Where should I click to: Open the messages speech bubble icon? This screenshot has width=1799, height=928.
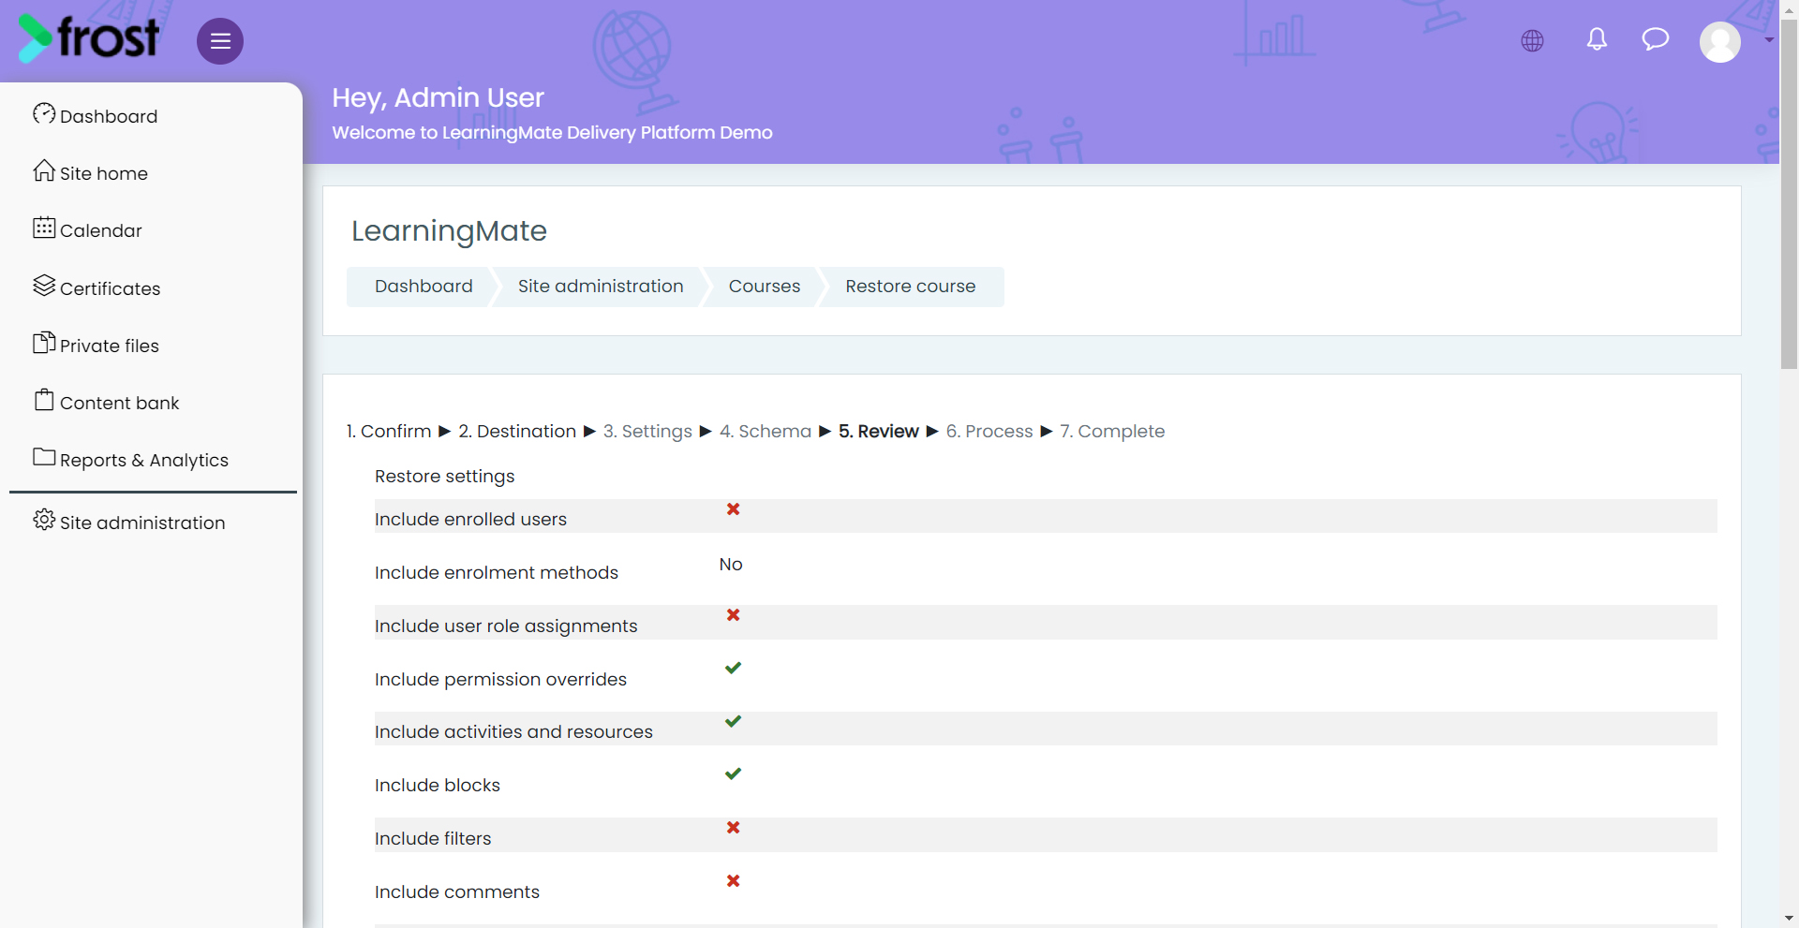[1656, 39]
